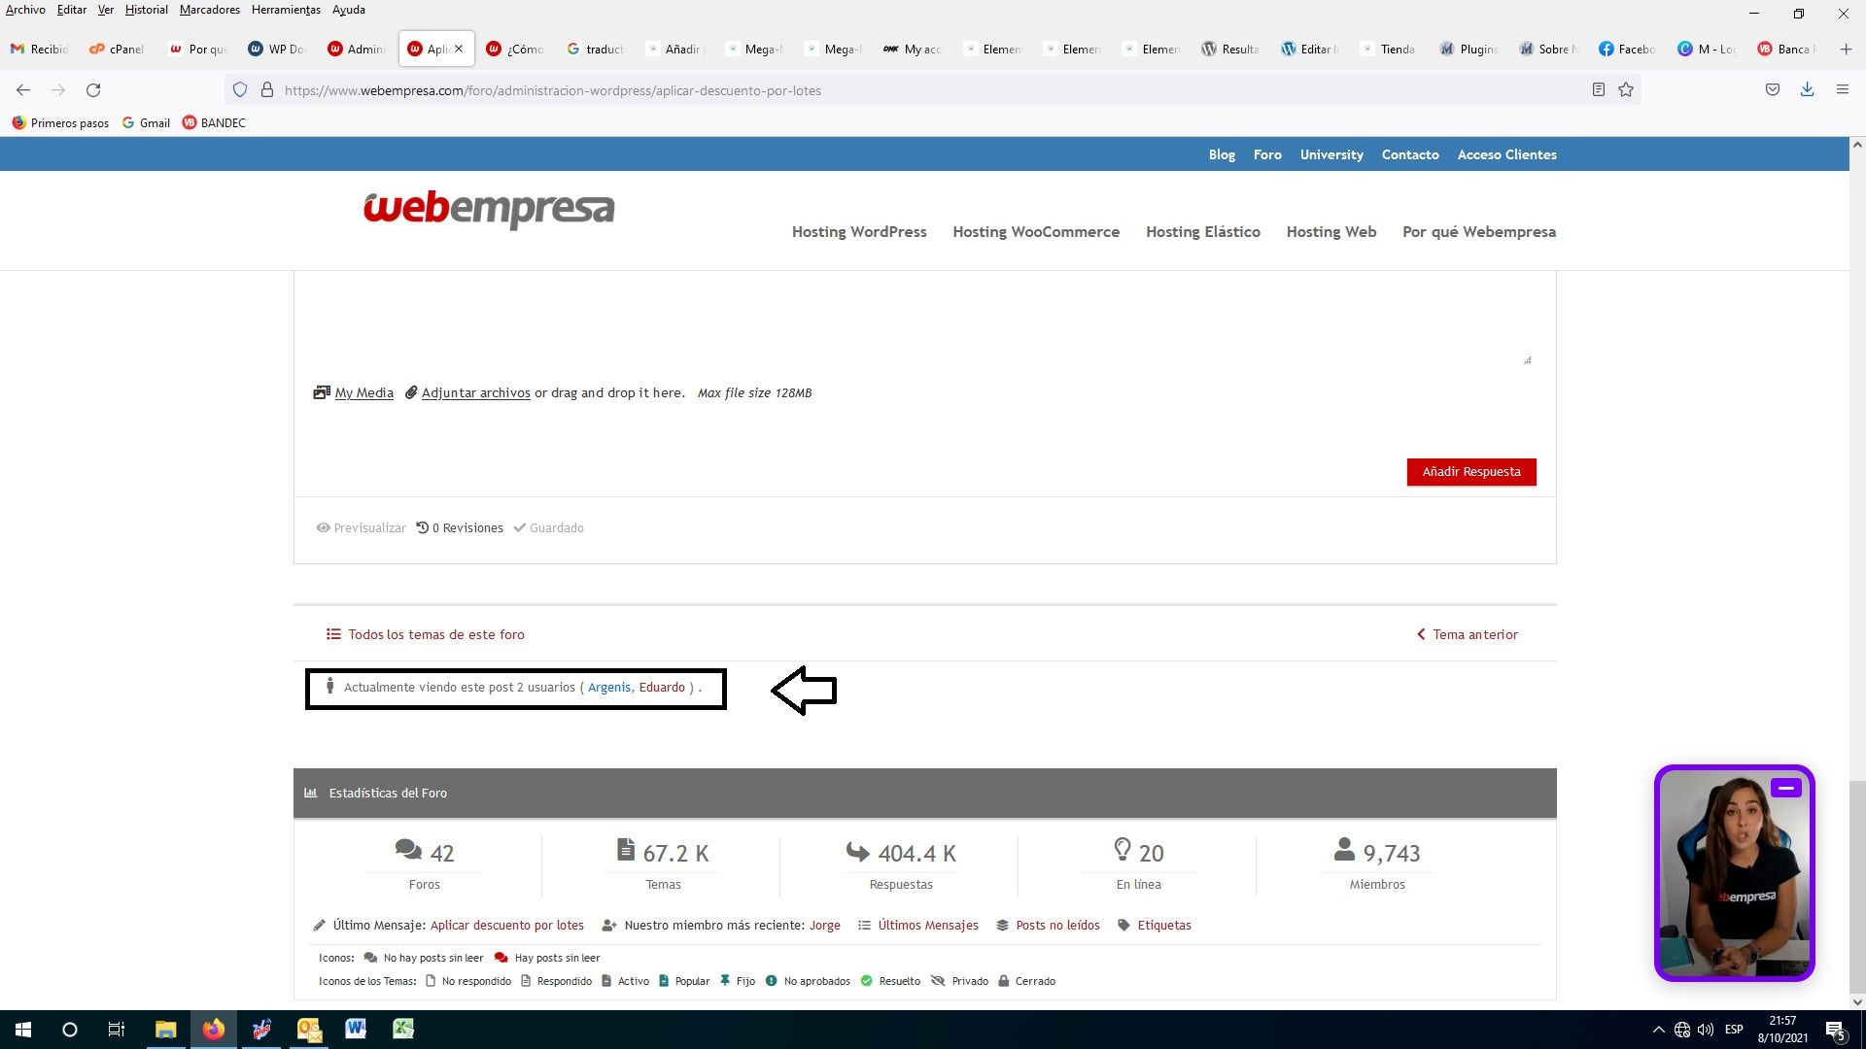Open Windows Start menu

pos(23,1030)
